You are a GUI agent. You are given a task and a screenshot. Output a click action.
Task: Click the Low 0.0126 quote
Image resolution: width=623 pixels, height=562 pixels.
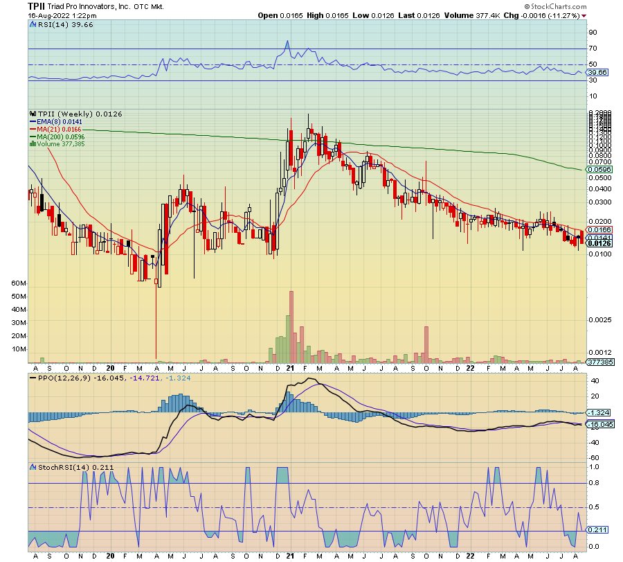pyautogui.click(x=374, y=15)
